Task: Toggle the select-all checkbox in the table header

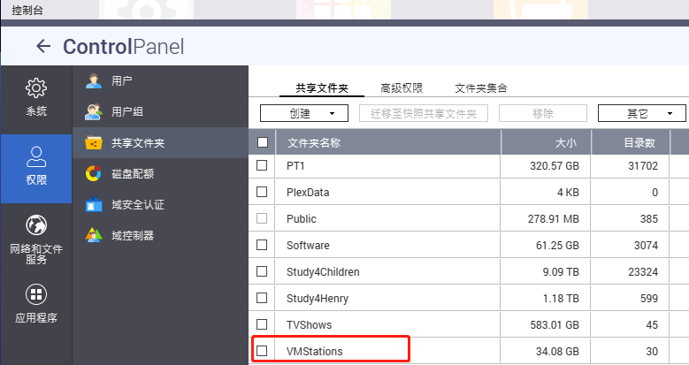Action: tap(263, 142)
